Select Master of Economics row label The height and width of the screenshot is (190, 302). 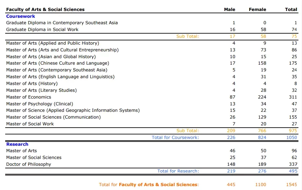coord(29,97)
